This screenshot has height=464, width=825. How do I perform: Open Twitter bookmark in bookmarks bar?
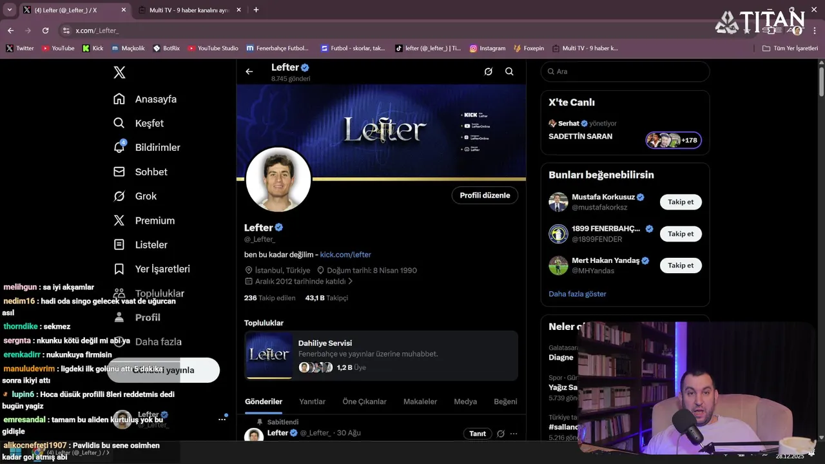point(20,48)
